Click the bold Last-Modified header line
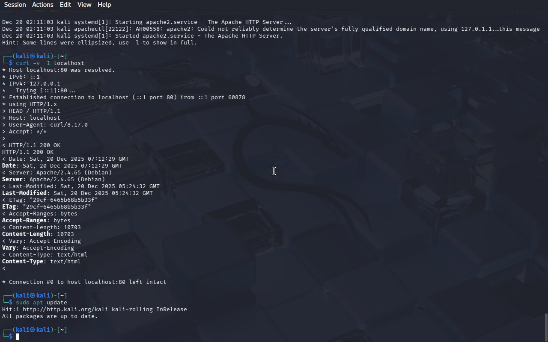Viewport: 548px width, 342px height. click(x=77, y=193)
